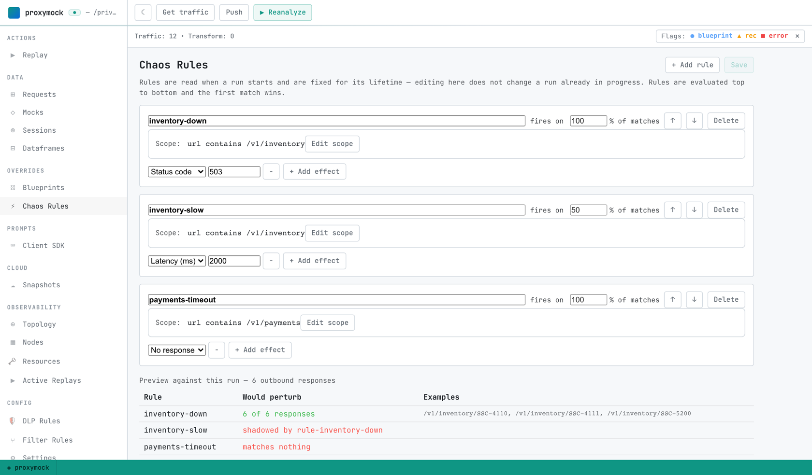Move inventory-down rule up
Image resolution: width=812 pixels, height=475 pixels.
(x=673, y=121)
